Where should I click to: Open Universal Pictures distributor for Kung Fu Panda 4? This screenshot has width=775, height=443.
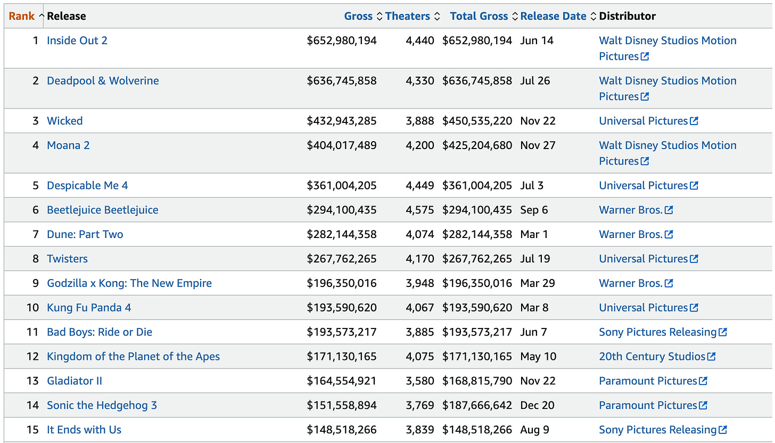[643, 308]
